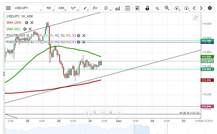The height and width of the screenshot is (134, 217).
Task: Open the USD/JPY instrument selector
Action: (28, 8)
